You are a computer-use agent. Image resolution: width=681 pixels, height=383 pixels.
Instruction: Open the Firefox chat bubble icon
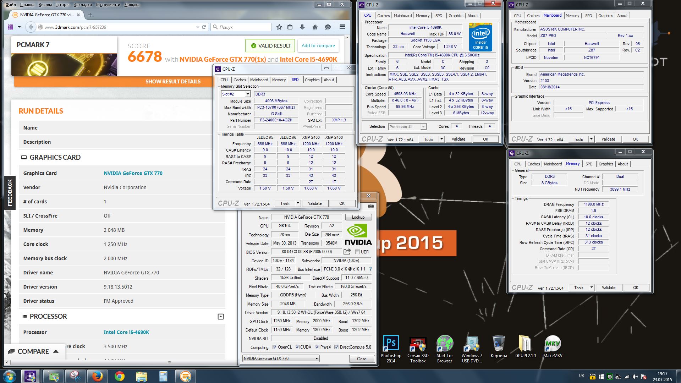(x=328, y=27)
